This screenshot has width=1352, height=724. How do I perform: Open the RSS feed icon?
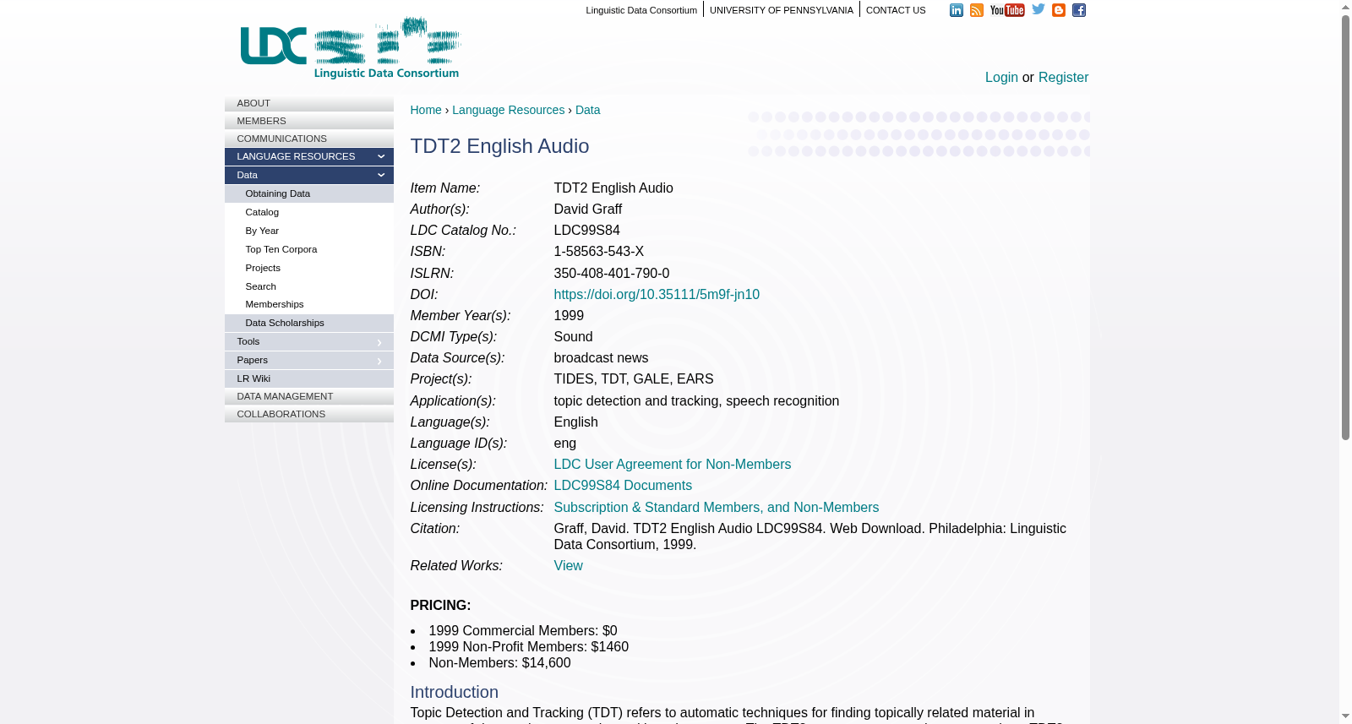coord(977,10)
